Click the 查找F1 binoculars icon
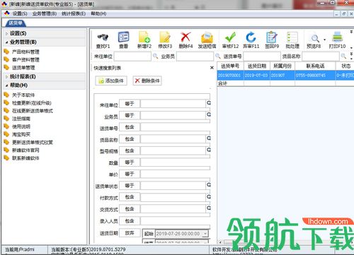 [103, 37]
